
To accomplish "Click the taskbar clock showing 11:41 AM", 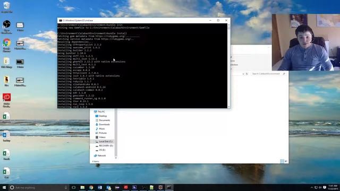I will pyautogui.click(x=333, y=187).
